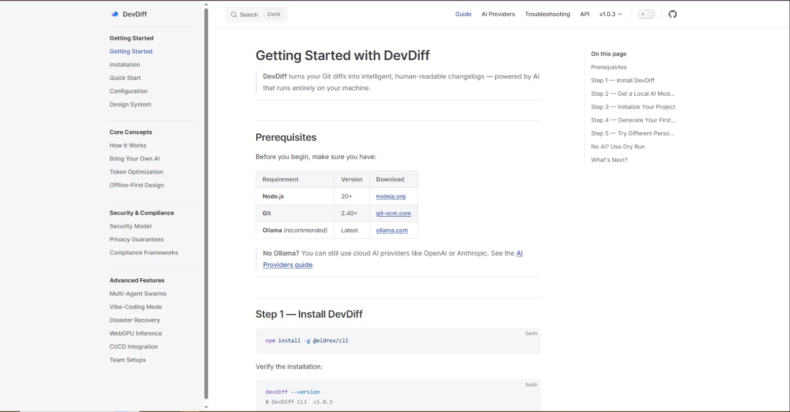Open Design System sidebar page
This screenshot has height=412, width=790.
click(x=130, y=105)
